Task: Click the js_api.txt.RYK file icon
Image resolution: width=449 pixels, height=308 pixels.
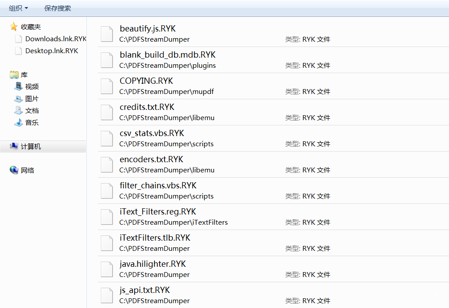Action: [x=107, y=295]
